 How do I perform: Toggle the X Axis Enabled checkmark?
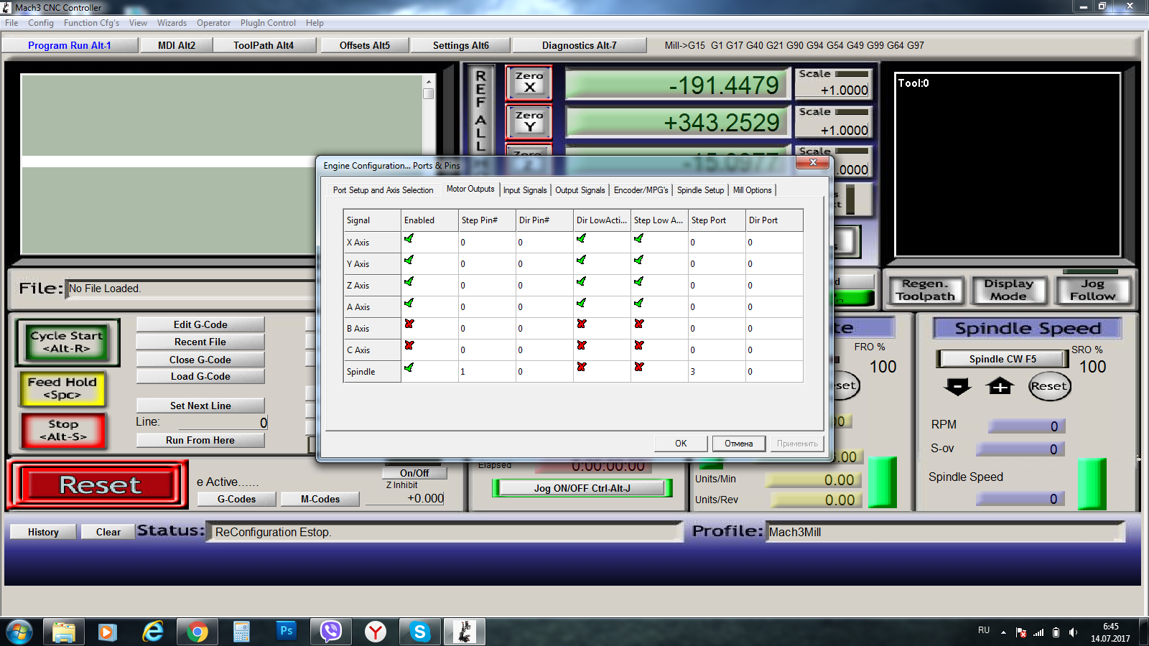pos(409,238)
